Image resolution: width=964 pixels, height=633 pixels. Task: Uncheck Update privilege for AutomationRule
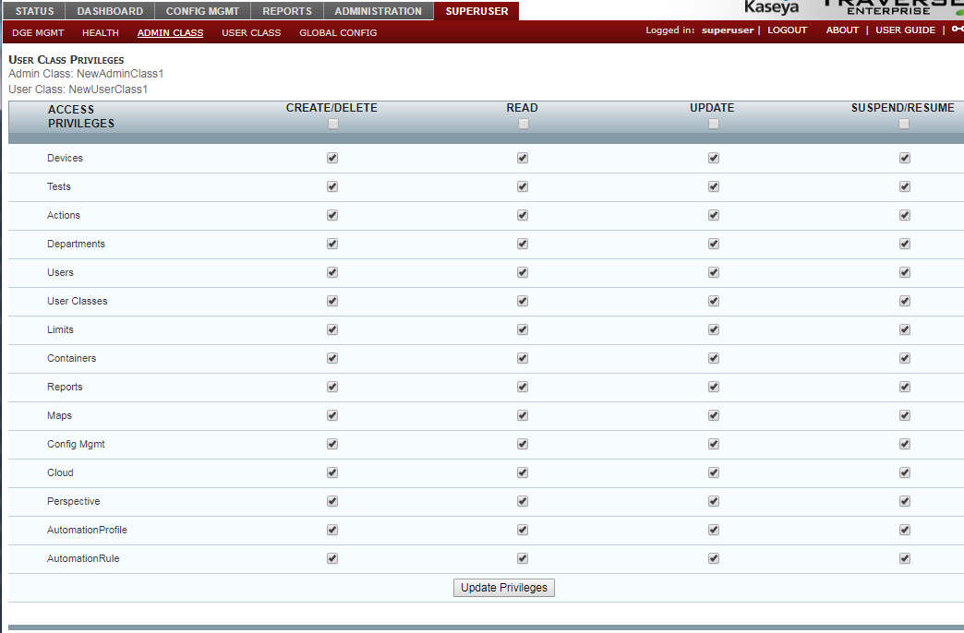pos(714,558)
